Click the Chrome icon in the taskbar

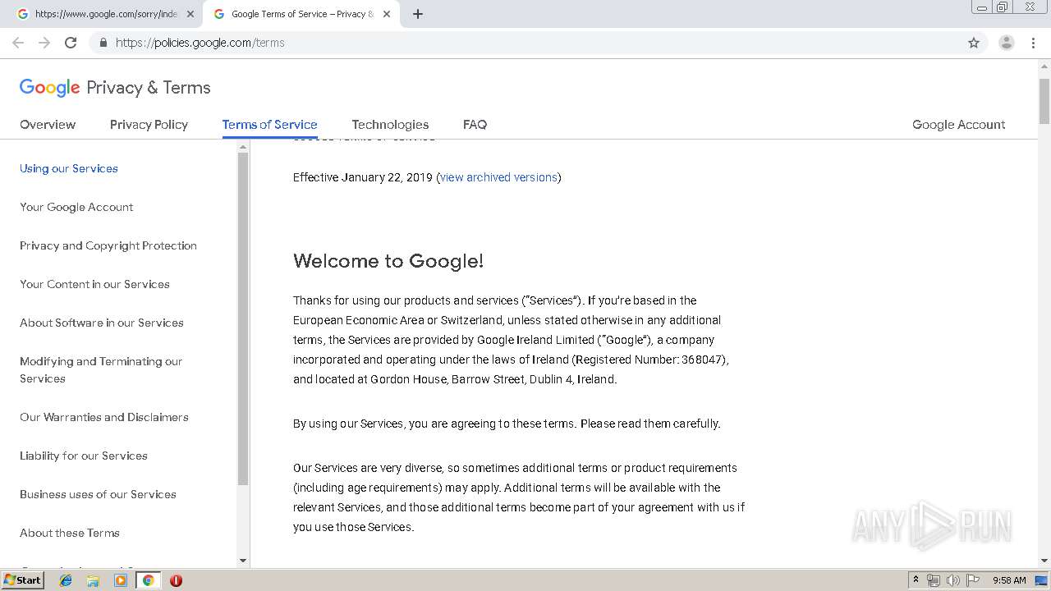coord(148,580)
